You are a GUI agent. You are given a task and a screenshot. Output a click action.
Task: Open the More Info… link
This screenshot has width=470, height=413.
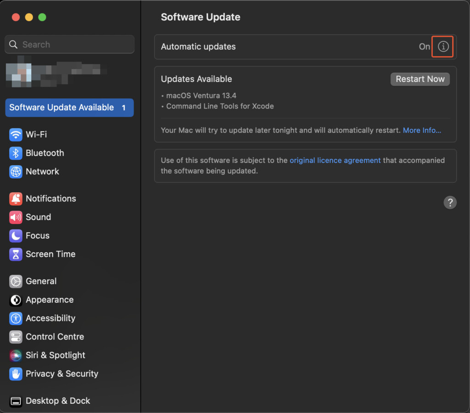click(x=422, y=130)
